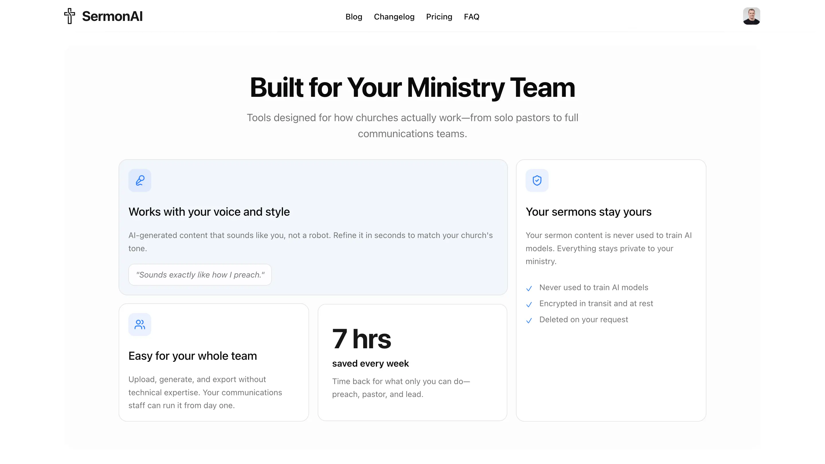The width and height of the screenshot is (825, 464).
Task: Go to the Changelog page
Action: click(x=394, y=17)
